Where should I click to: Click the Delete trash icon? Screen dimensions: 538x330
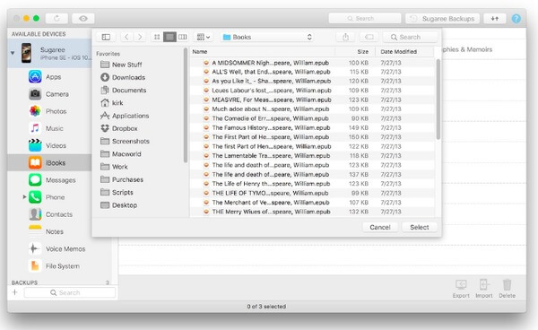(x=507, y=289)
